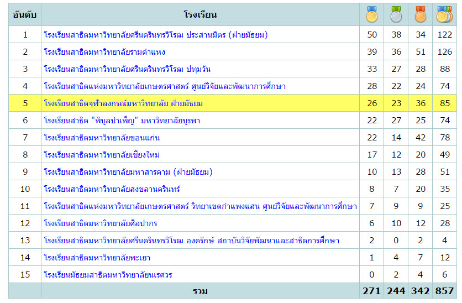Open ศรีนครินทรวิโรฒ ปทุมวัน school link
The height and width of the screenshot is (303, 462).
[x=127, y=69]
